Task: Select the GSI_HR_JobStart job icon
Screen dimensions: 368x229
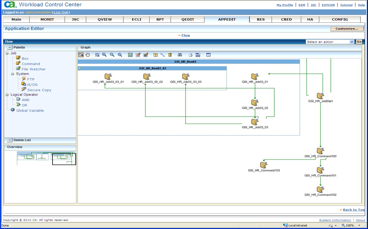Action: coord(320,96)
